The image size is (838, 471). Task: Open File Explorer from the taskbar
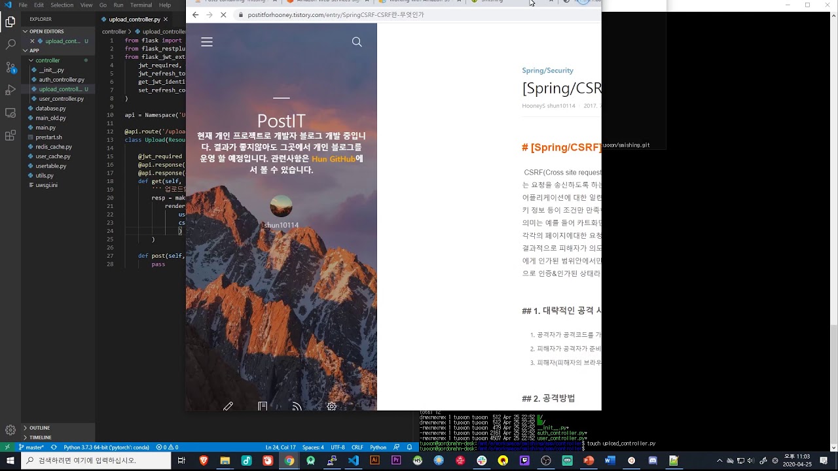225,461
